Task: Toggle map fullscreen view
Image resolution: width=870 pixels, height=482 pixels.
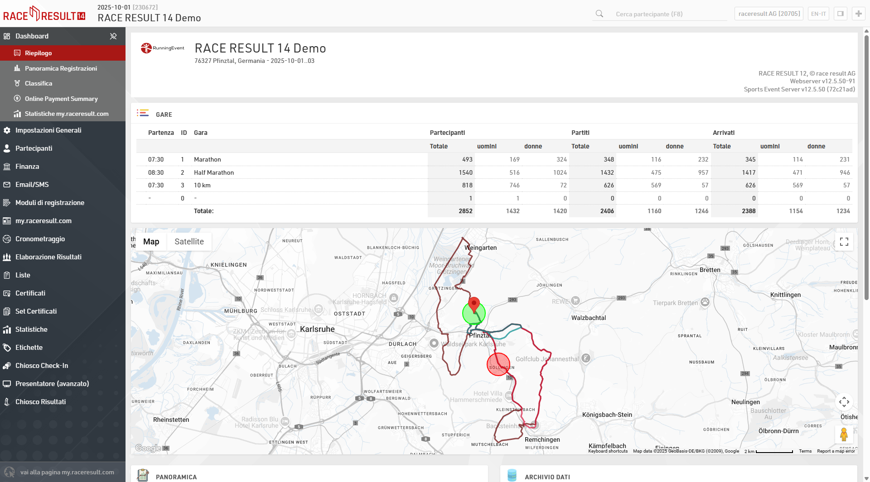Action: [844, 242]
